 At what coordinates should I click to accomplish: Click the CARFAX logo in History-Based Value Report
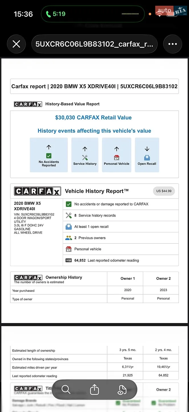[x=28, y=104]
